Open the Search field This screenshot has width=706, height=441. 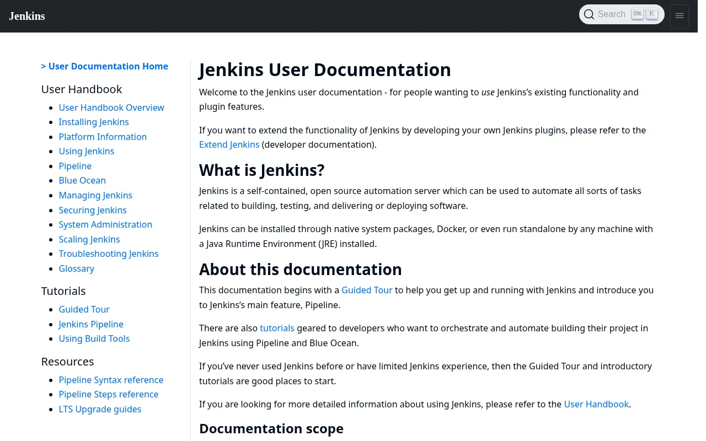622,14
